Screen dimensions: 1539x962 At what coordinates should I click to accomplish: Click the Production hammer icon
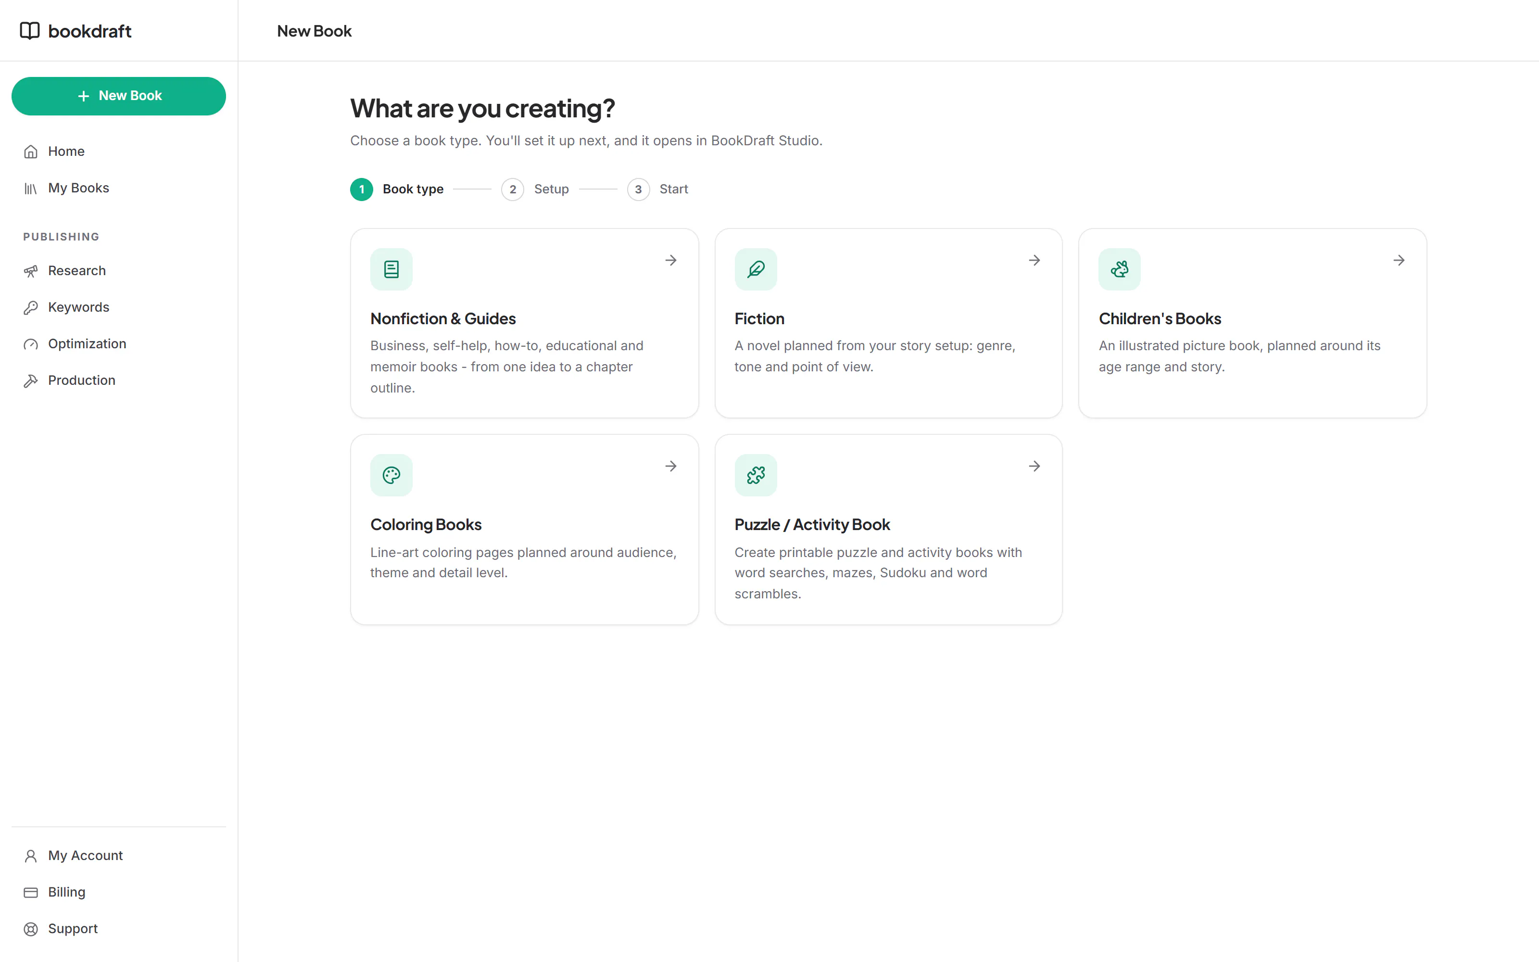(x=30, y=380)
